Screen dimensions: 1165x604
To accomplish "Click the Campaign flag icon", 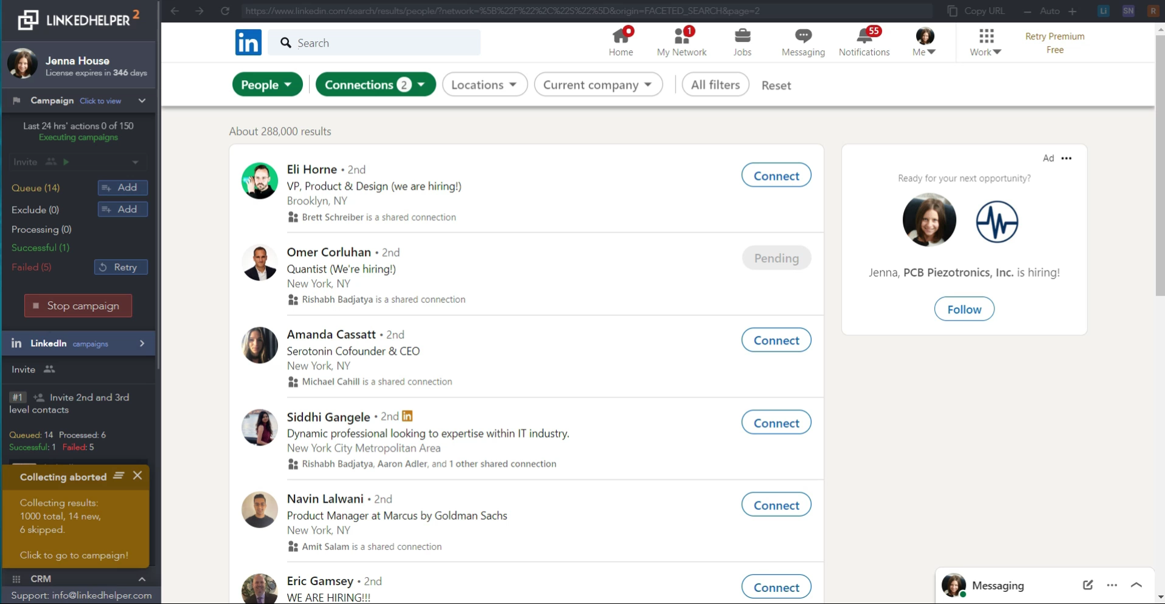I will coord(16,101).
